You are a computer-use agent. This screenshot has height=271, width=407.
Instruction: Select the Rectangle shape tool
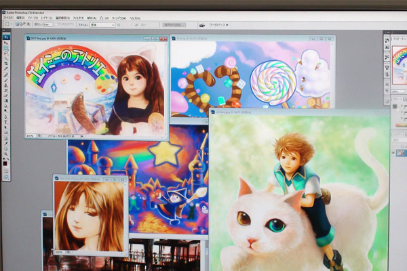coord(6,133)
